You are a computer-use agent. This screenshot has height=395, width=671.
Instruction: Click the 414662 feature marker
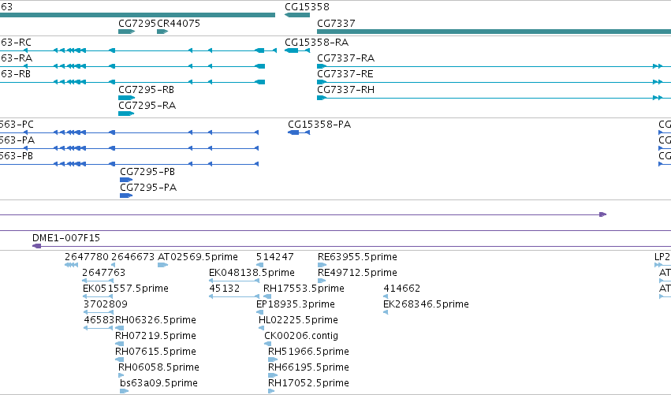point(386,296)
